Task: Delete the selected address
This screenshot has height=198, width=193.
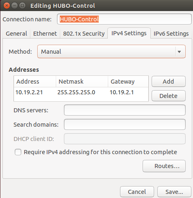Action: (x=168, y=96)
